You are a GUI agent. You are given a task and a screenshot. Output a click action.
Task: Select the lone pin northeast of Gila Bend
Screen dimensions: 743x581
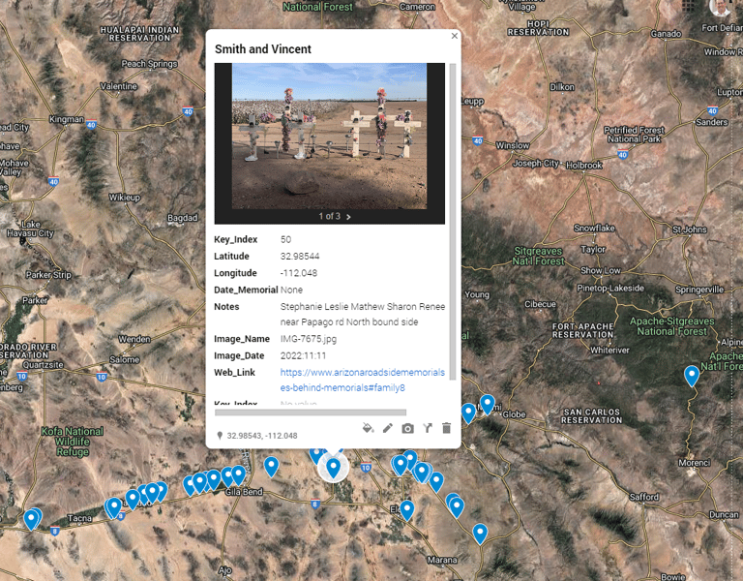(271, 467)
